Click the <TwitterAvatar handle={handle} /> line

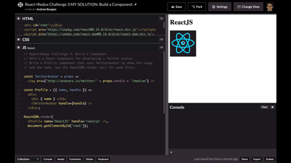tap(61, 103)
